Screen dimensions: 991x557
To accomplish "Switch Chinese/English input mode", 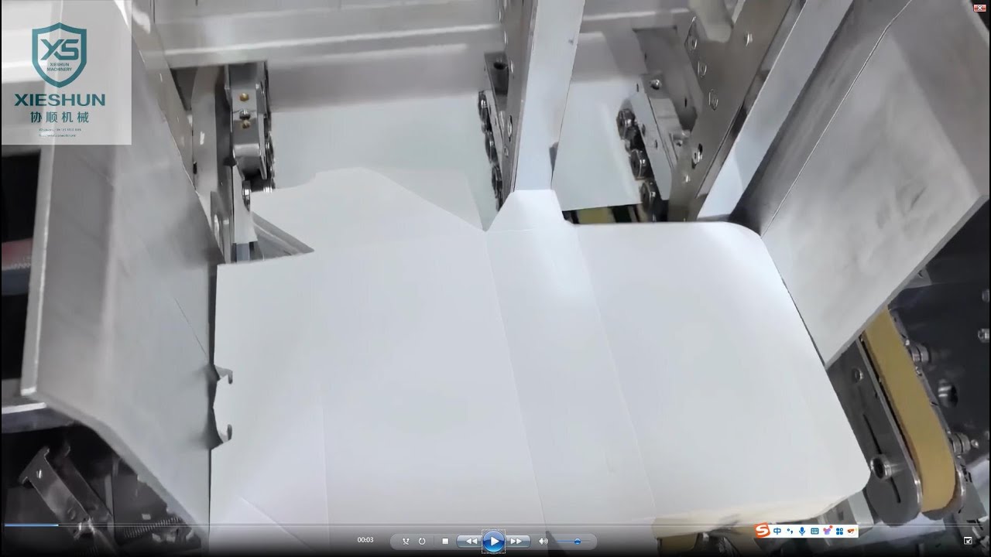I will pos(777,531).
